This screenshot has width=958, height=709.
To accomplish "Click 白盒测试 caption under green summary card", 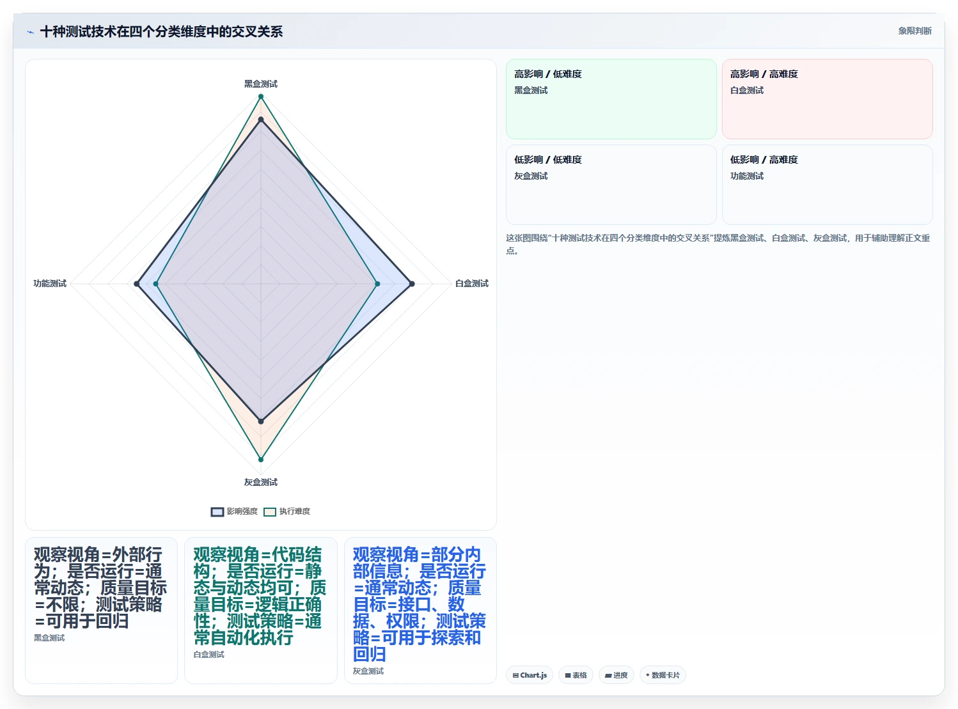I will point(209,655).
